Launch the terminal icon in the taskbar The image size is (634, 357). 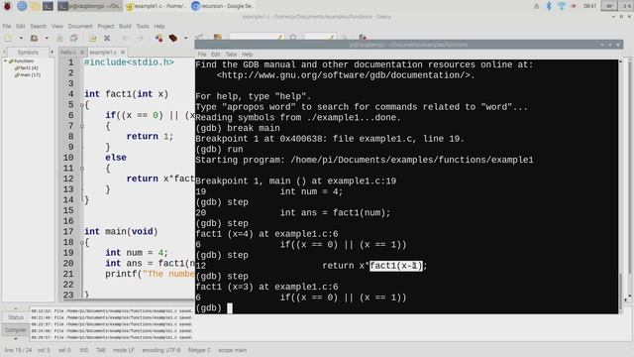[x=49, y=6]
